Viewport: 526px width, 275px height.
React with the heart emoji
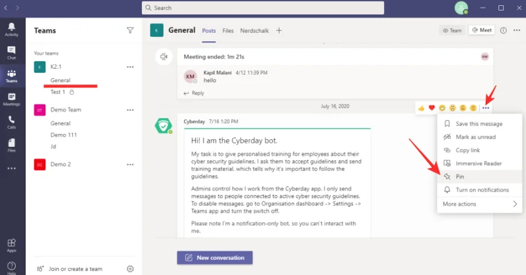(432, 108)
